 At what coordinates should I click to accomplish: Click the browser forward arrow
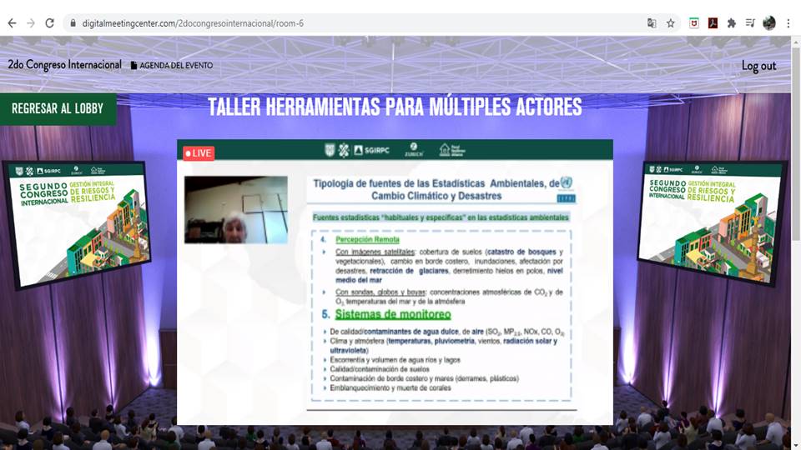(x=31, y=23)
